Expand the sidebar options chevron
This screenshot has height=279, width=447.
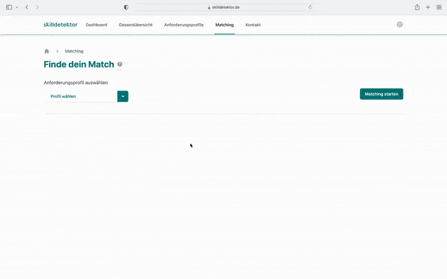(17, 7)
